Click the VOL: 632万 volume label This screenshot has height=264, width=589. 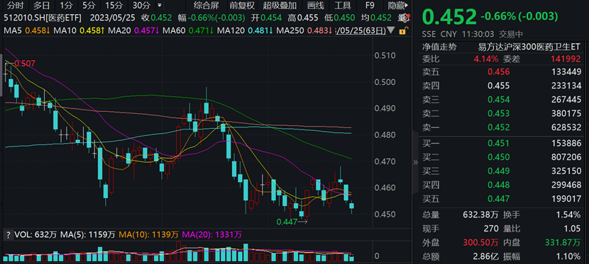pos(35,235)
